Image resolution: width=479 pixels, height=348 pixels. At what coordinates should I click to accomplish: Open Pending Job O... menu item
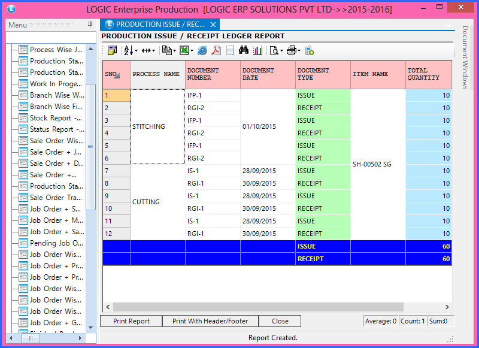(51, 243)
